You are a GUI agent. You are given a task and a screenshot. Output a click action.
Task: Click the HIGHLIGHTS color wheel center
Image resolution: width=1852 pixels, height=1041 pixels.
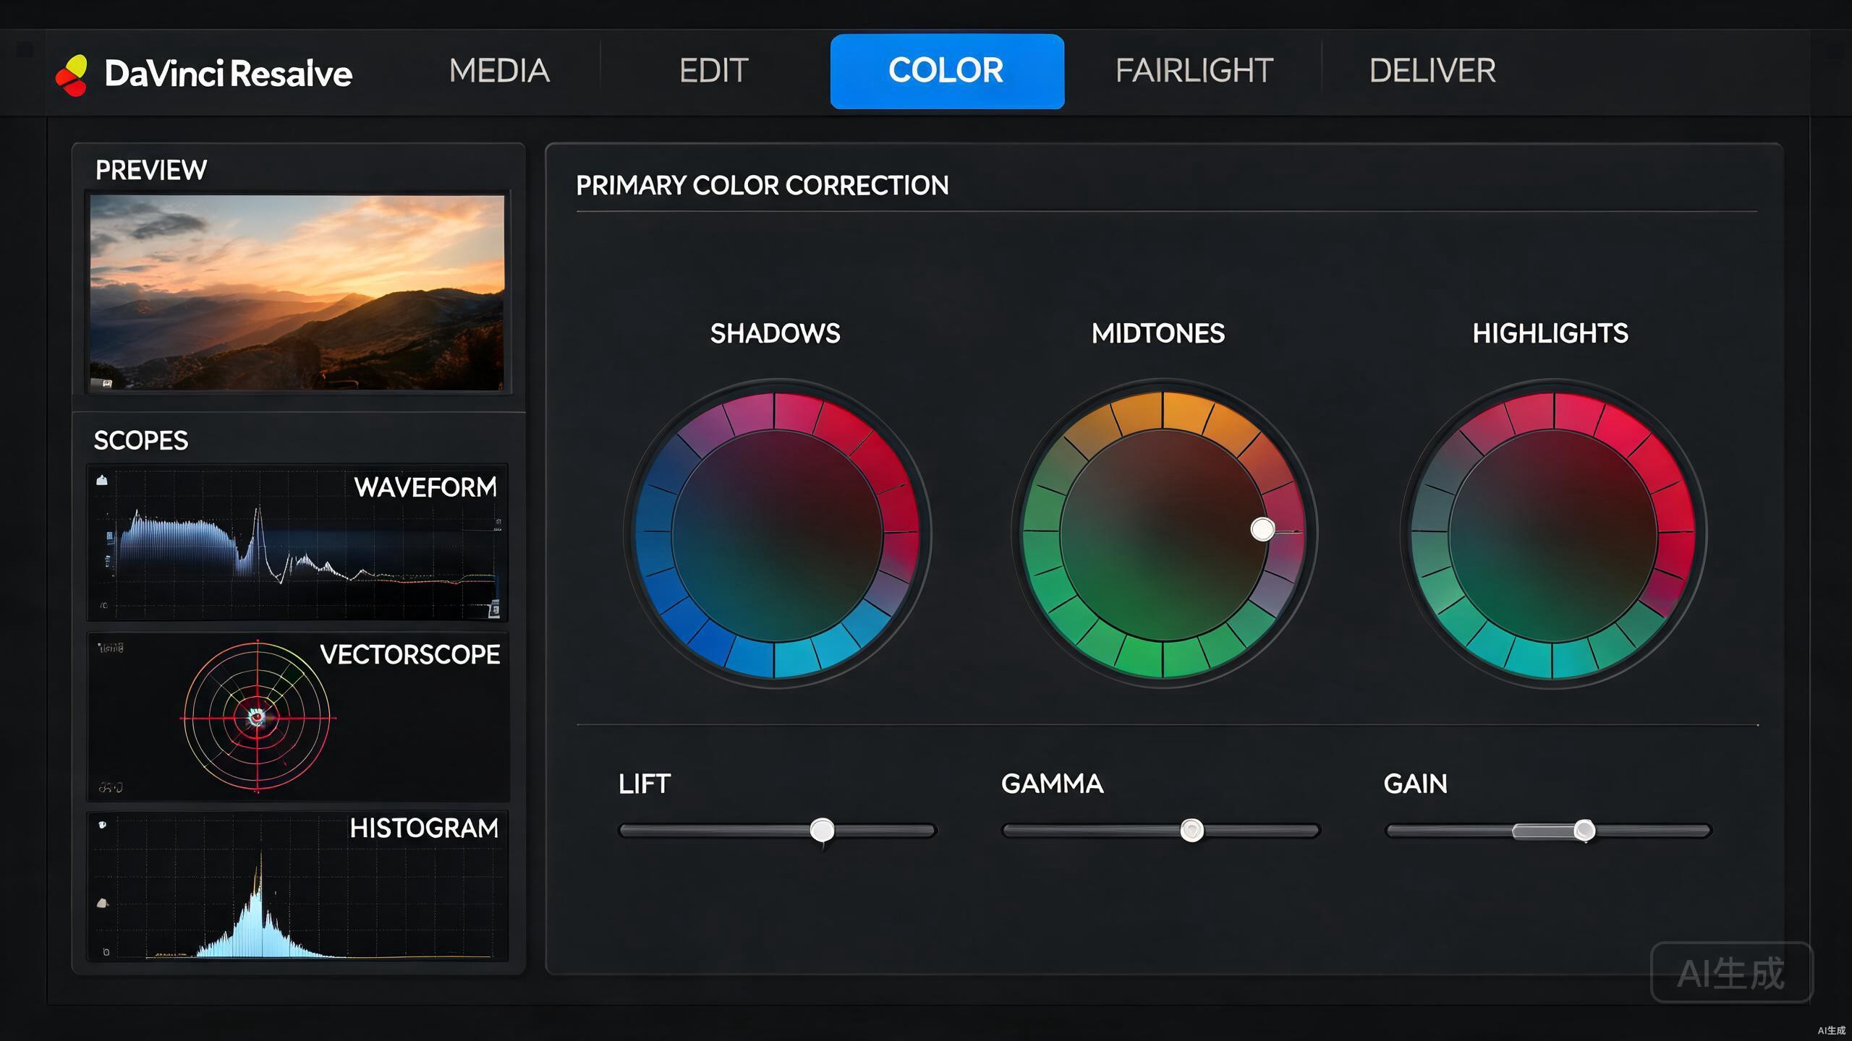[1553, 535]
